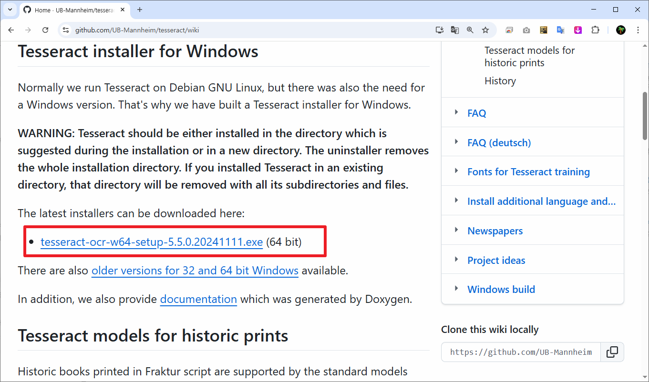Click the Tesseract models for historic prints heading
649x382 pixels.
(153, 335)
